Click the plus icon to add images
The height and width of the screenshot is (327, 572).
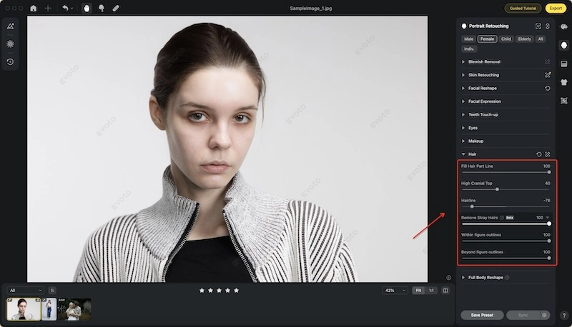[48, 8]
